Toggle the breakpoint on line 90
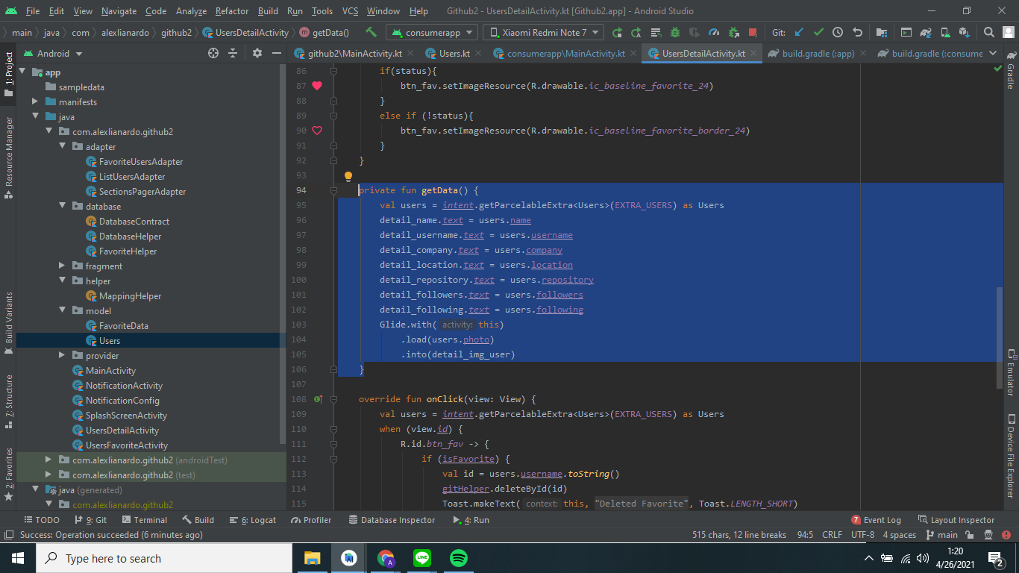This screenshot has width=1019, height=573. pyautogui.click(x=317, y=130)
